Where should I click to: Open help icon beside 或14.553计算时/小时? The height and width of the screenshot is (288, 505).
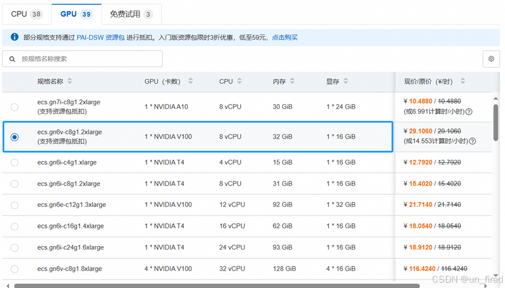pos(472,141)
